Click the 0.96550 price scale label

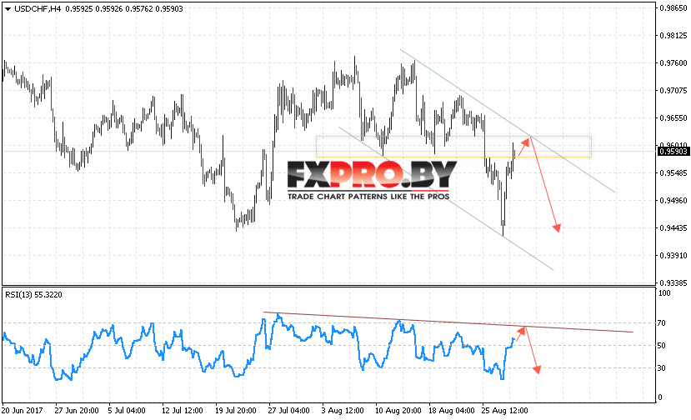click(x=673, y=118)
